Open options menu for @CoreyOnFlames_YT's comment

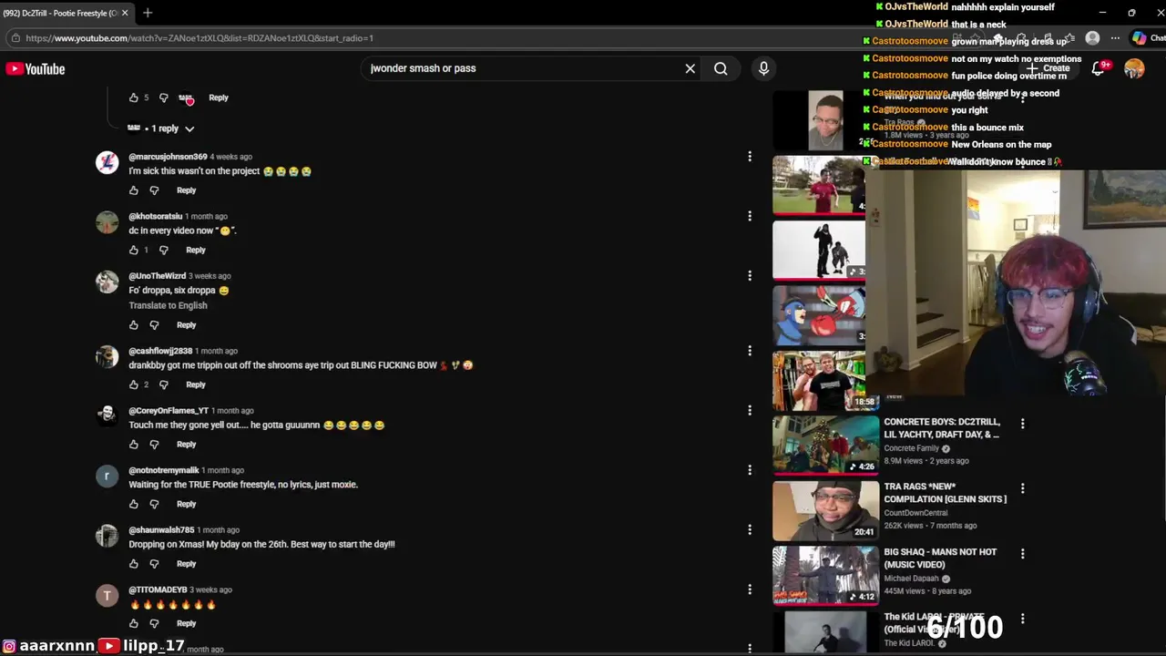pos(750,410)
